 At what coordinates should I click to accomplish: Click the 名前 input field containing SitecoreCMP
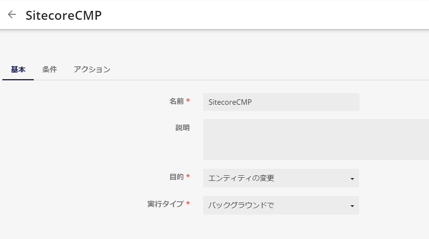[x=281, y=102]
